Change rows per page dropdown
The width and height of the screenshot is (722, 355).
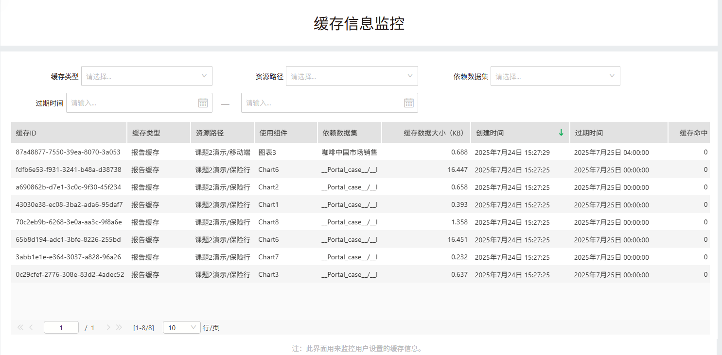pos(181,328)
